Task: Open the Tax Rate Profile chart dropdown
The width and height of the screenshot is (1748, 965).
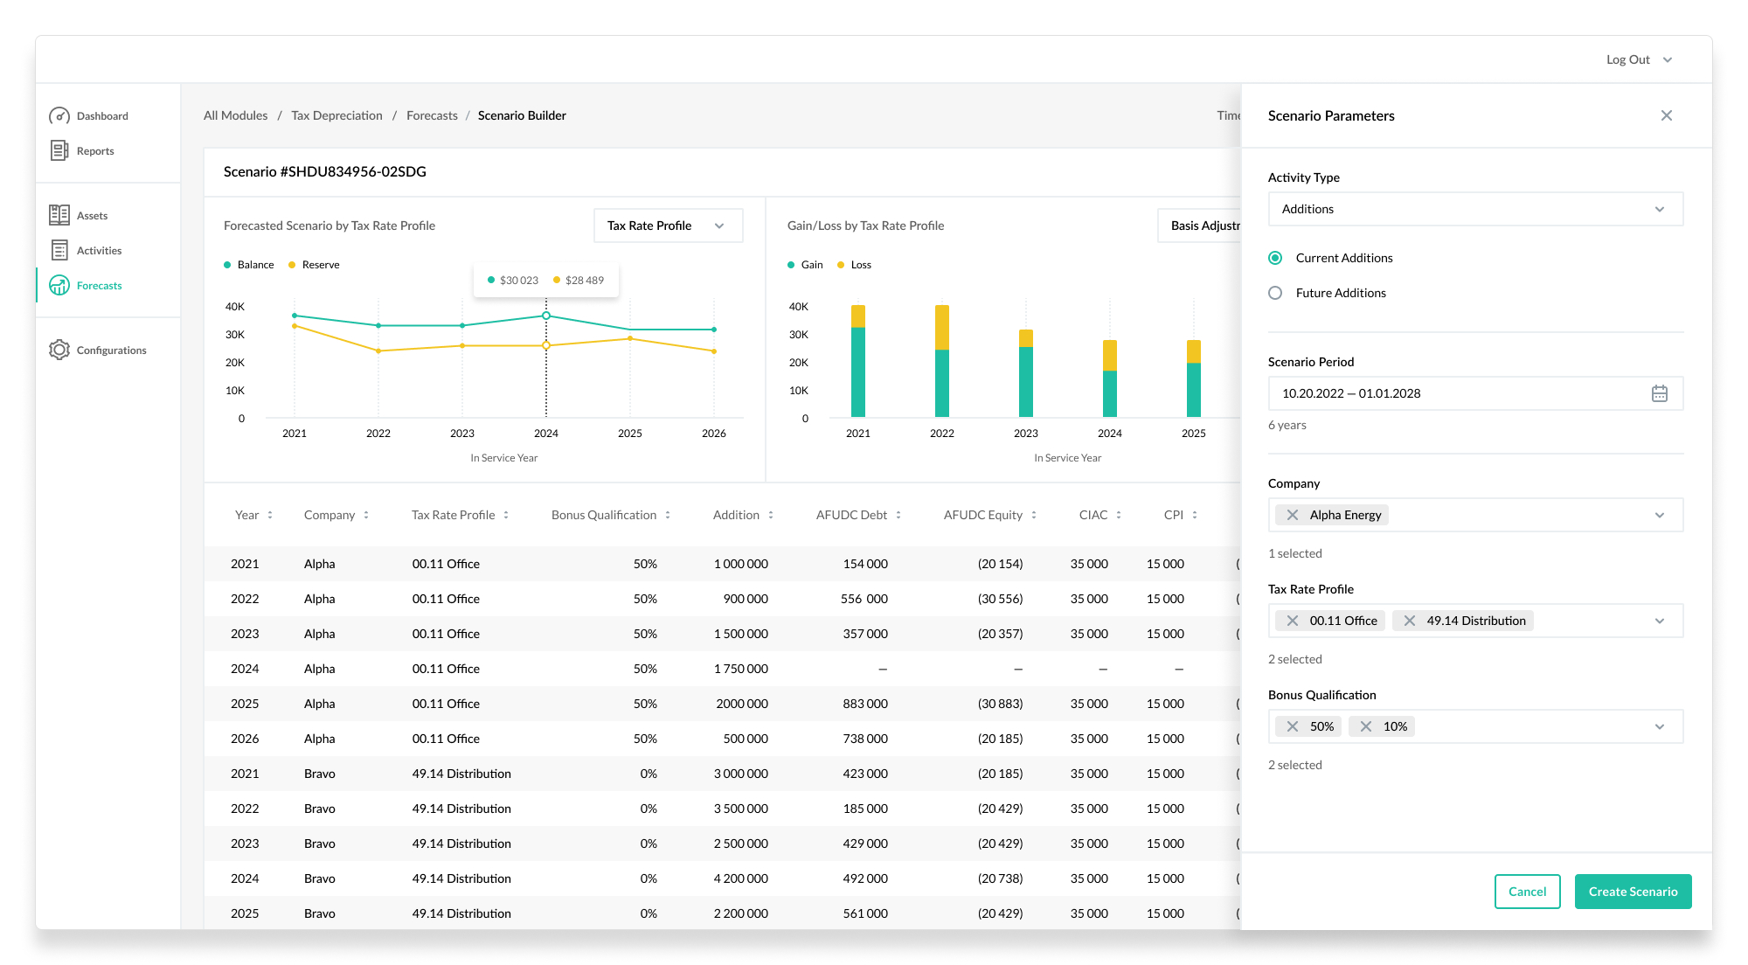Action: (668, 226)
